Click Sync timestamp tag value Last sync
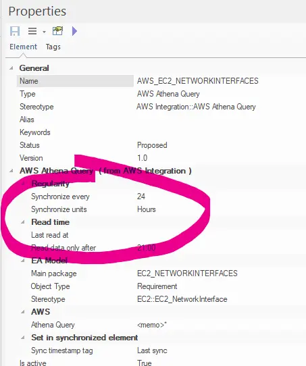The image size is (306, 366). [152, 350]
